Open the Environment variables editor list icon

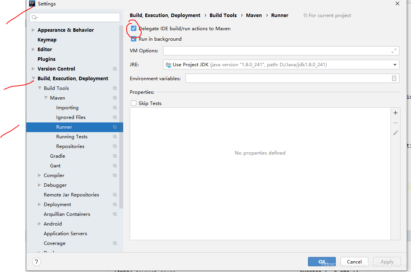pyautogui.click(x=394, y=78)
